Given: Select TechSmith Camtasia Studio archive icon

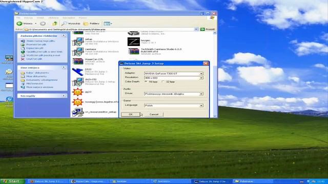Looking at the screenshot, I should pyautogui.click(x=134, y=51).
